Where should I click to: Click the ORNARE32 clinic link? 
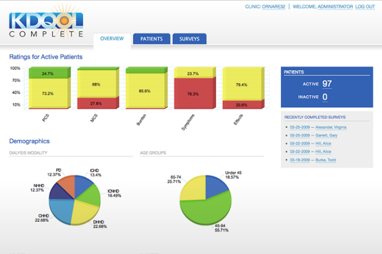point(274,6)
